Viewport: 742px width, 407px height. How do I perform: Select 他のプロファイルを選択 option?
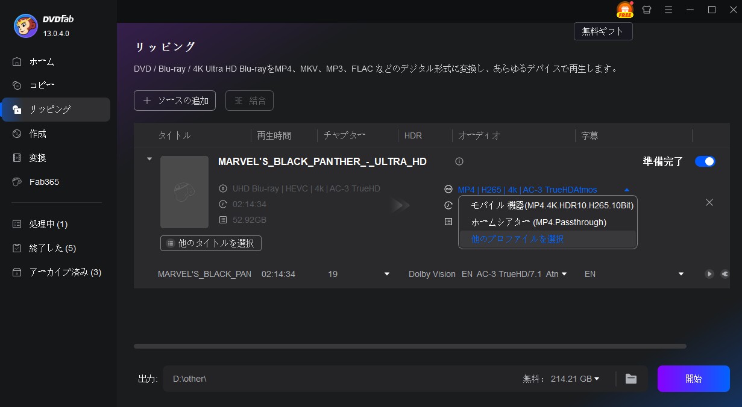(548, 239)
